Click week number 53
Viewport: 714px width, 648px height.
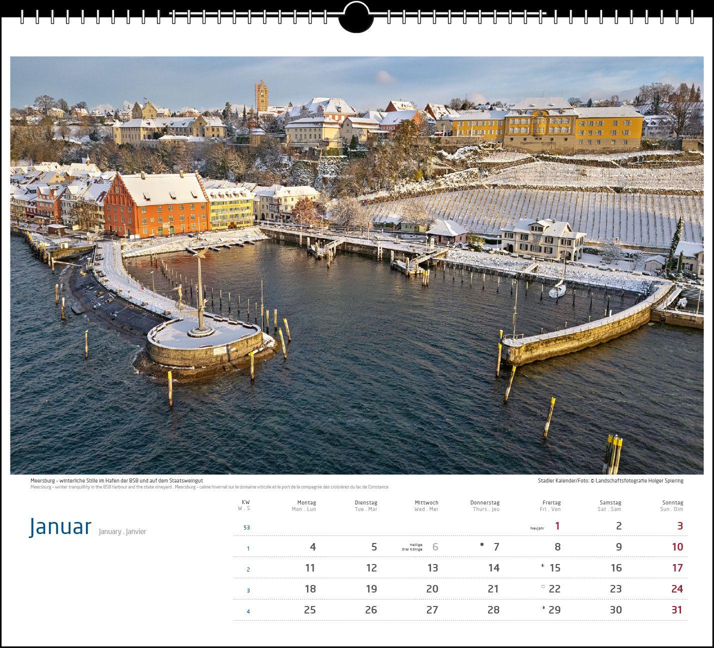(x=247, y=526)
